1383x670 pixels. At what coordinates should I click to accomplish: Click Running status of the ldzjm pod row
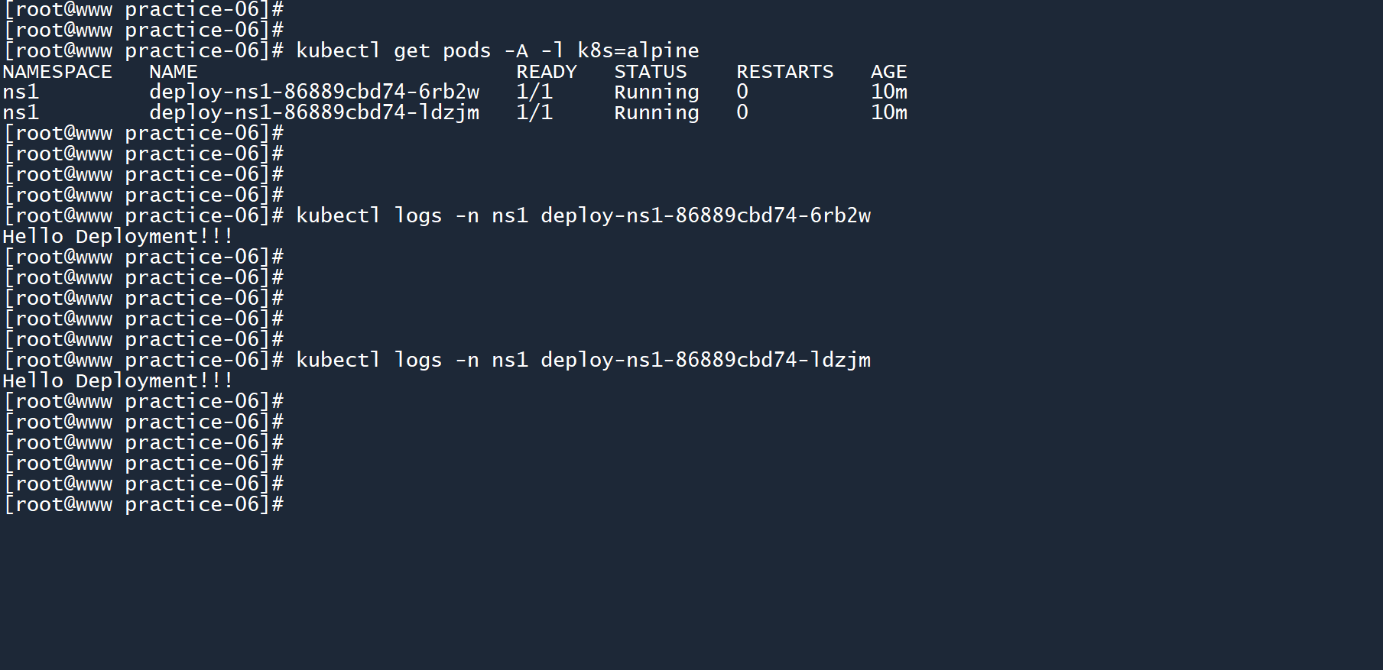point(656,113)
